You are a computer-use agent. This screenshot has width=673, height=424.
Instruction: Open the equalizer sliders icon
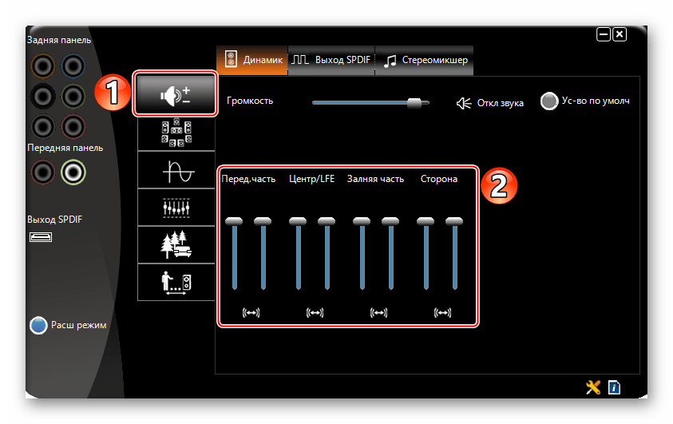(176, 208)
